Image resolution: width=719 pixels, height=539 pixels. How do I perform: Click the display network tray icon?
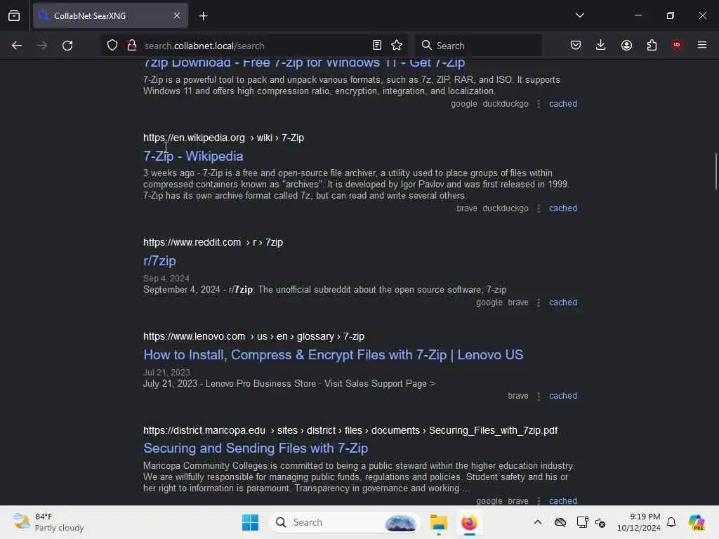tap(582, 522)
